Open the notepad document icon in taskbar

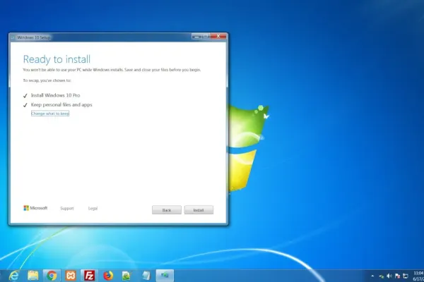pyautogui.click(x=146, y=276)
